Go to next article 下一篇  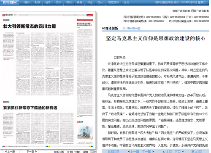146,151
